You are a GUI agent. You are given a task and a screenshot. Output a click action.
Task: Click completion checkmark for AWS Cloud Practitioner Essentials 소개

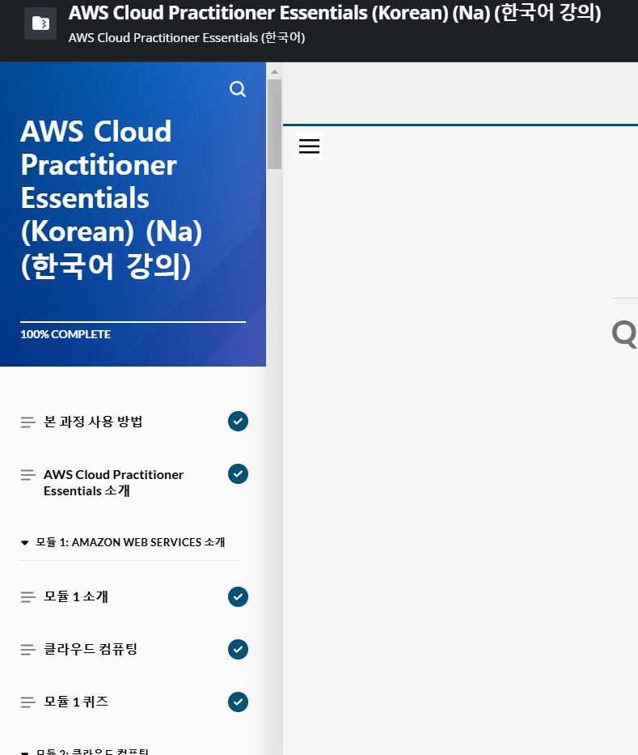tap(238, 474)
